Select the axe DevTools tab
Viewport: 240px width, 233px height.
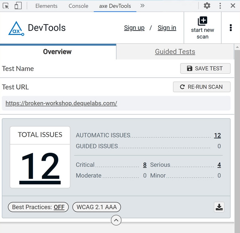[x=115, y=6]
